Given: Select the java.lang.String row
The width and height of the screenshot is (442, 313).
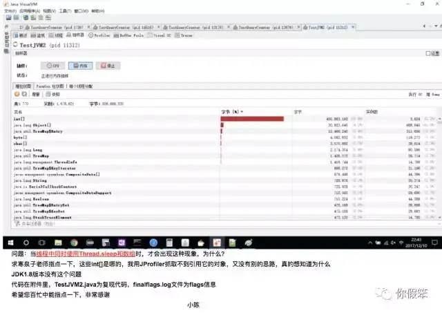Looking at the screenshot, I should pyautogui.click(x=226, y=180).
